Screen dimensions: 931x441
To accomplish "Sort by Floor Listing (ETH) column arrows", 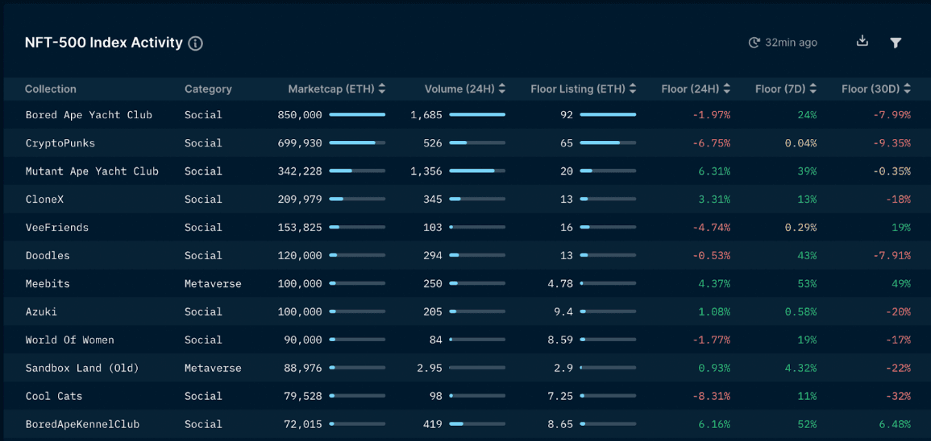I will (x=633, y=89).
